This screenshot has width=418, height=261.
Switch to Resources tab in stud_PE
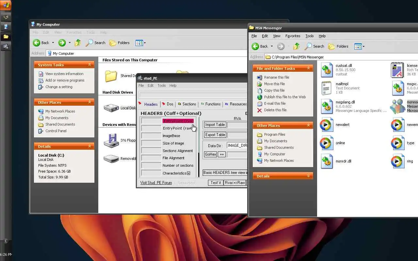[x=235, y=104]
